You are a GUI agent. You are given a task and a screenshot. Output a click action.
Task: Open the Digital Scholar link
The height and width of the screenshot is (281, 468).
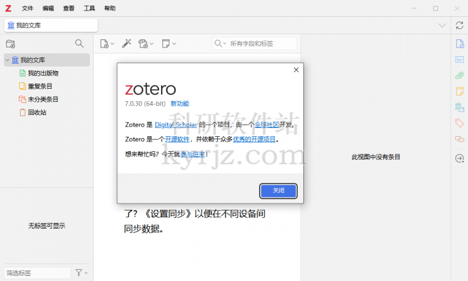click(x=176, y=125)
